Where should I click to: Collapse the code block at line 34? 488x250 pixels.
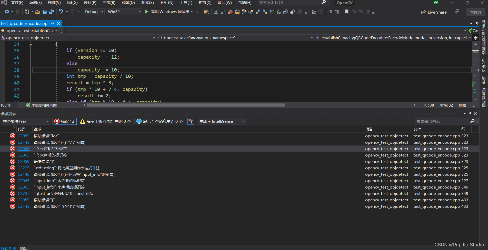tap(31, 44)
